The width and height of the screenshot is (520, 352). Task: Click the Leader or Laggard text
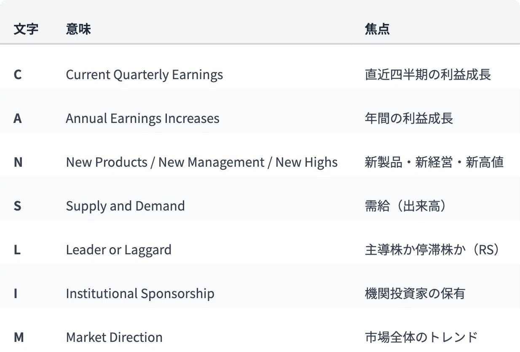pos(119,250)
